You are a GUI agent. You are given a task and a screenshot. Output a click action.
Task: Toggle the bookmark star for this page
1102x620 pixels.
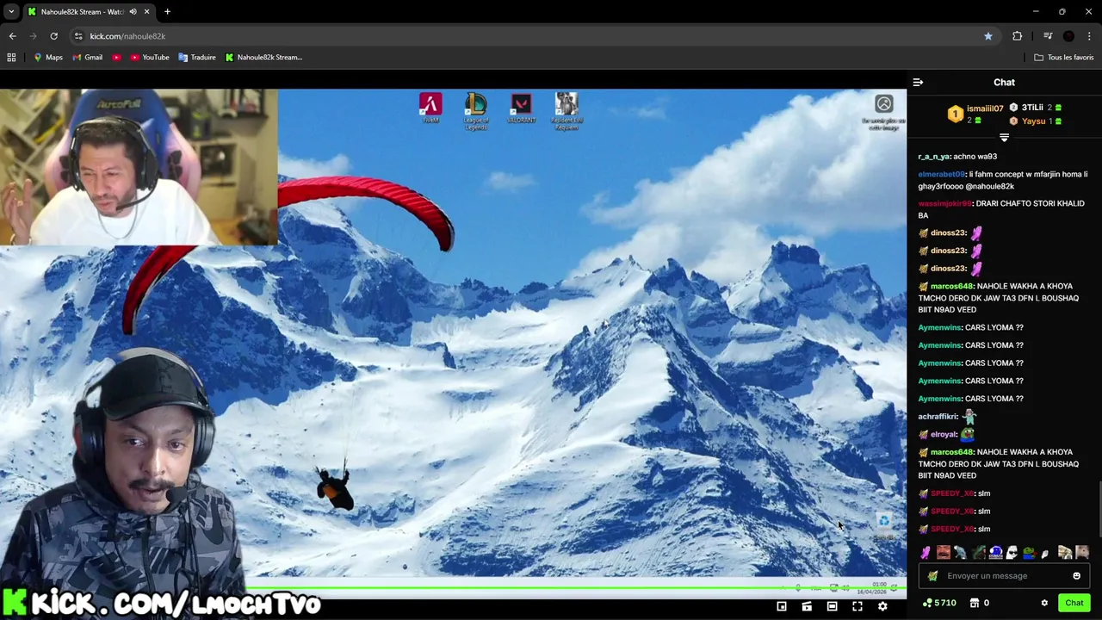click(x=988, y=36)
